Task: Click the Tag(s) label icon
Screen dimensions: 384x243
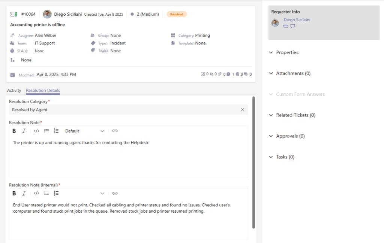Action: click(93, 50)
